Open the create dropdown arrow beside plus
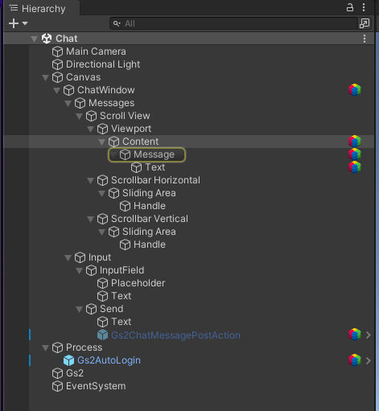The image size is (379, 411). click(25, 23)
